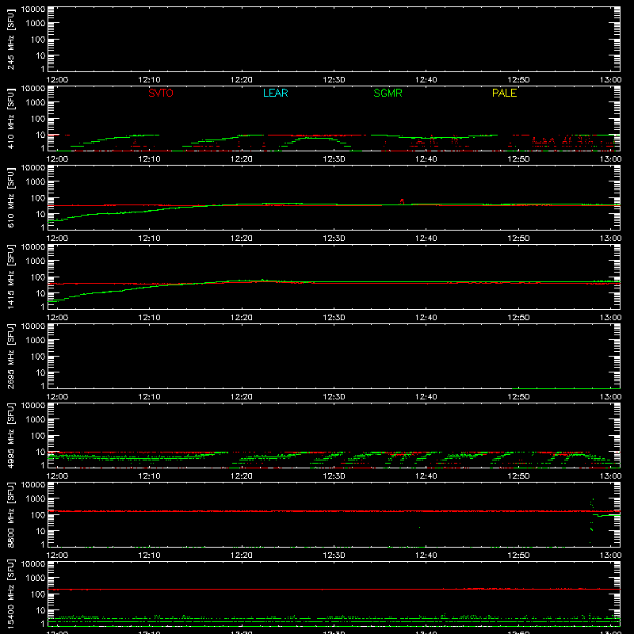Click the cyan LEAR legend label
Image resolution: width=634 pixels, height=634 pixels.
click(x=275, y=93)
